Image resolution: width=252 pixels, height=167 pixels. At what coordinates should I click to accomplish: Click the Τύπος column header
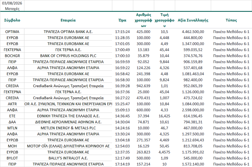click(x=231, y=20)
